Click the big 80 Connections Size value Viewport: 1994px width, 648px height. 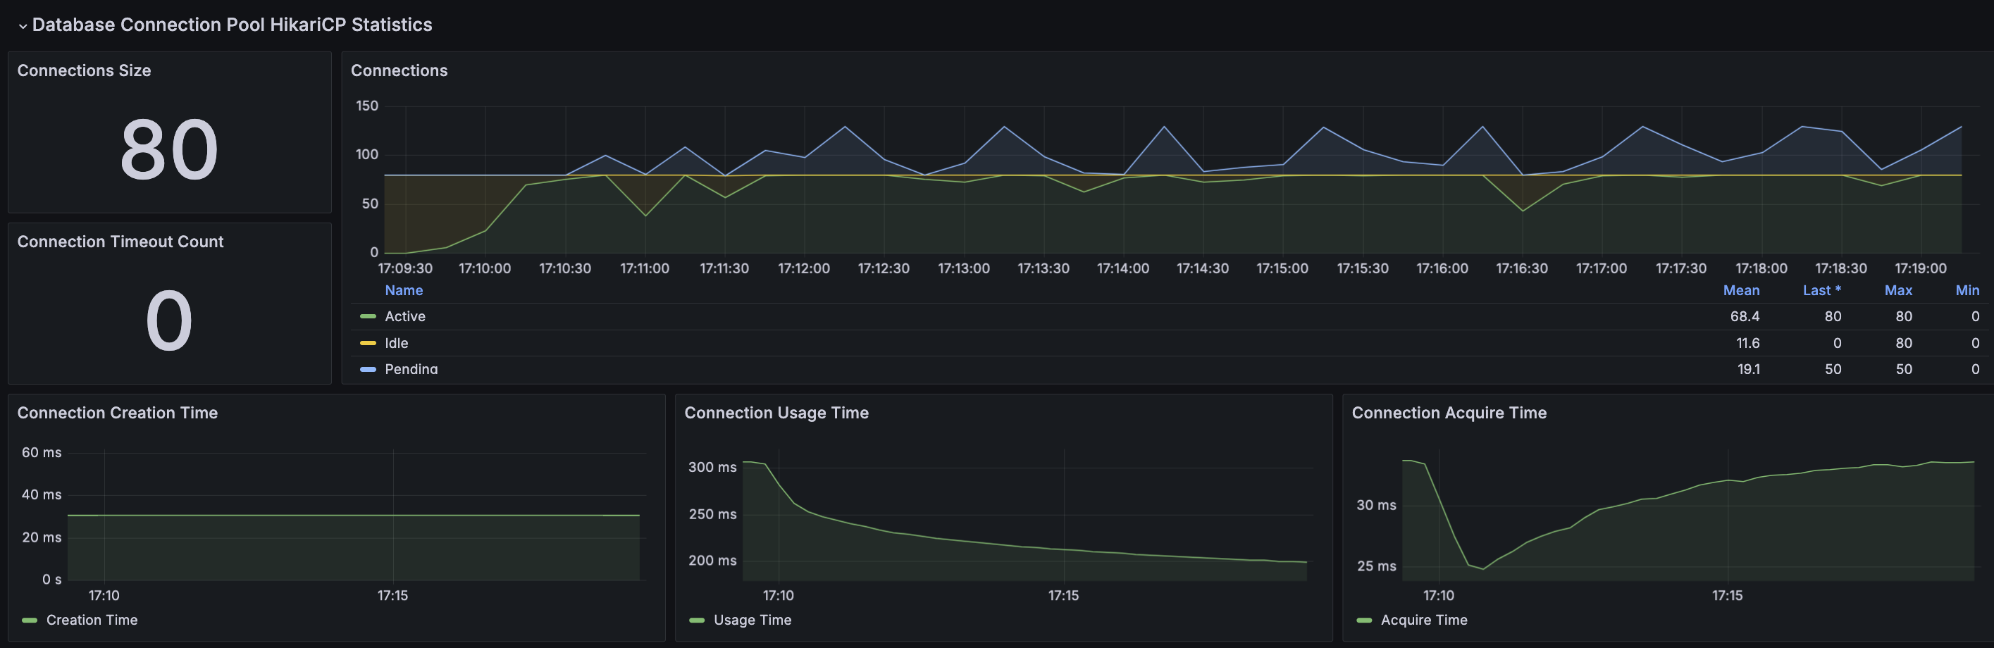click(168, 150)
